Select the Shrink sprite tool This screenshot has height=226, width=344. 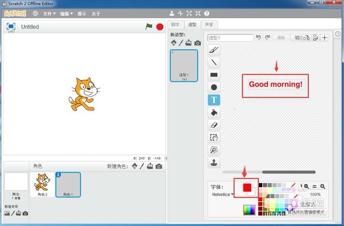(x=198, y=14)
